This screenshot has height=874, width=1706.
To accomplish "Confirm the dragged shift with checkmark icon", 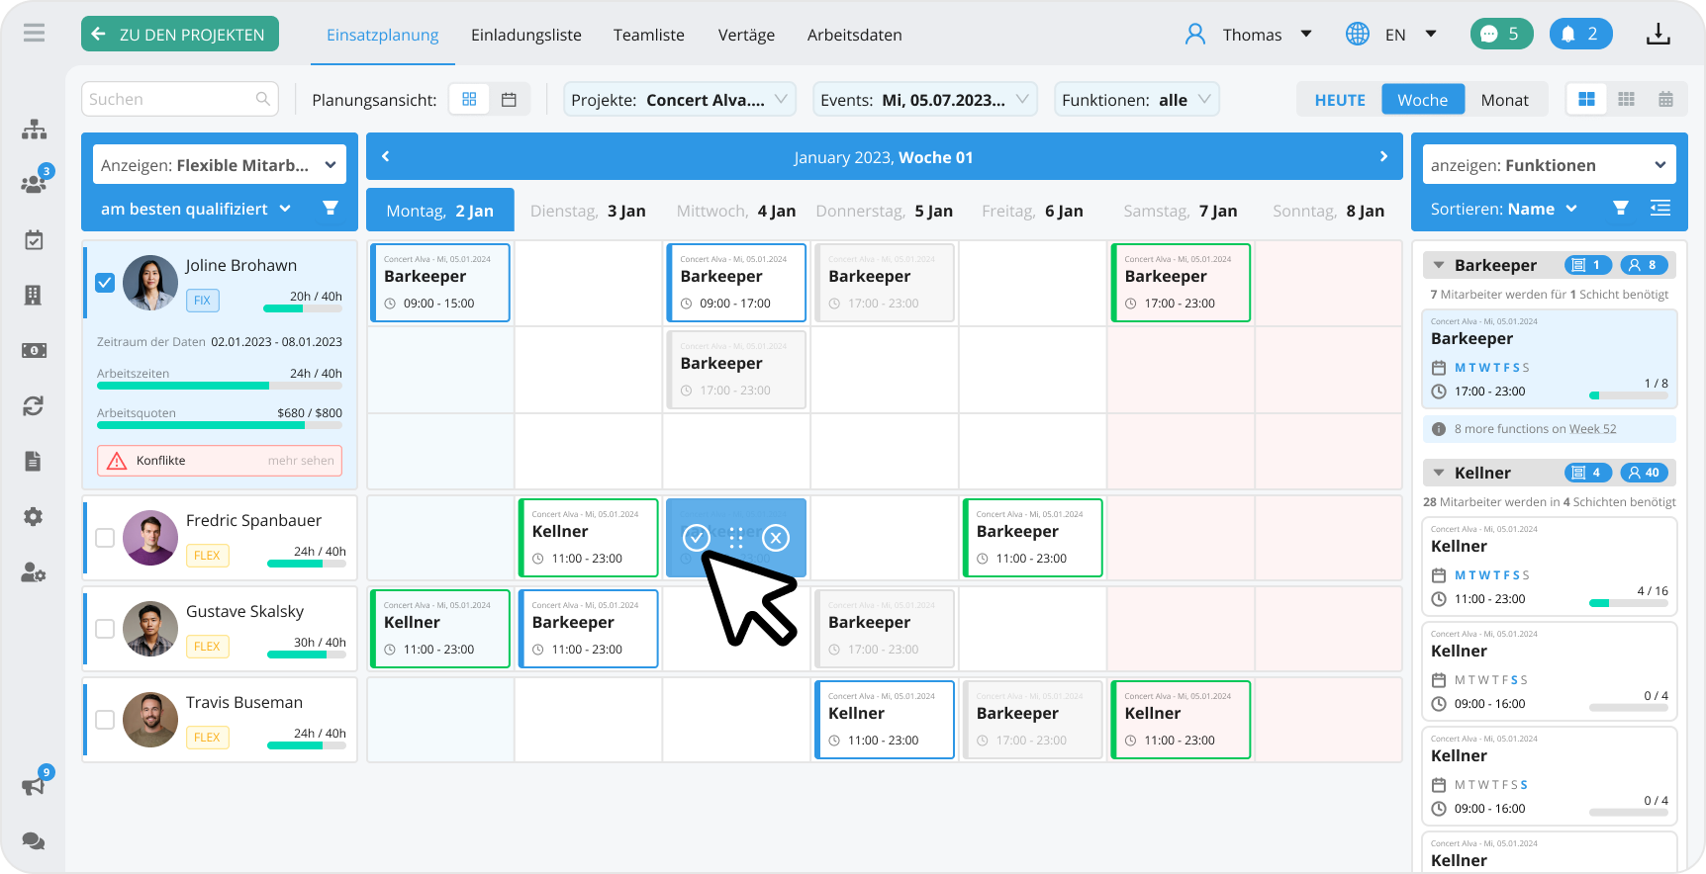I will coord(697,537).
